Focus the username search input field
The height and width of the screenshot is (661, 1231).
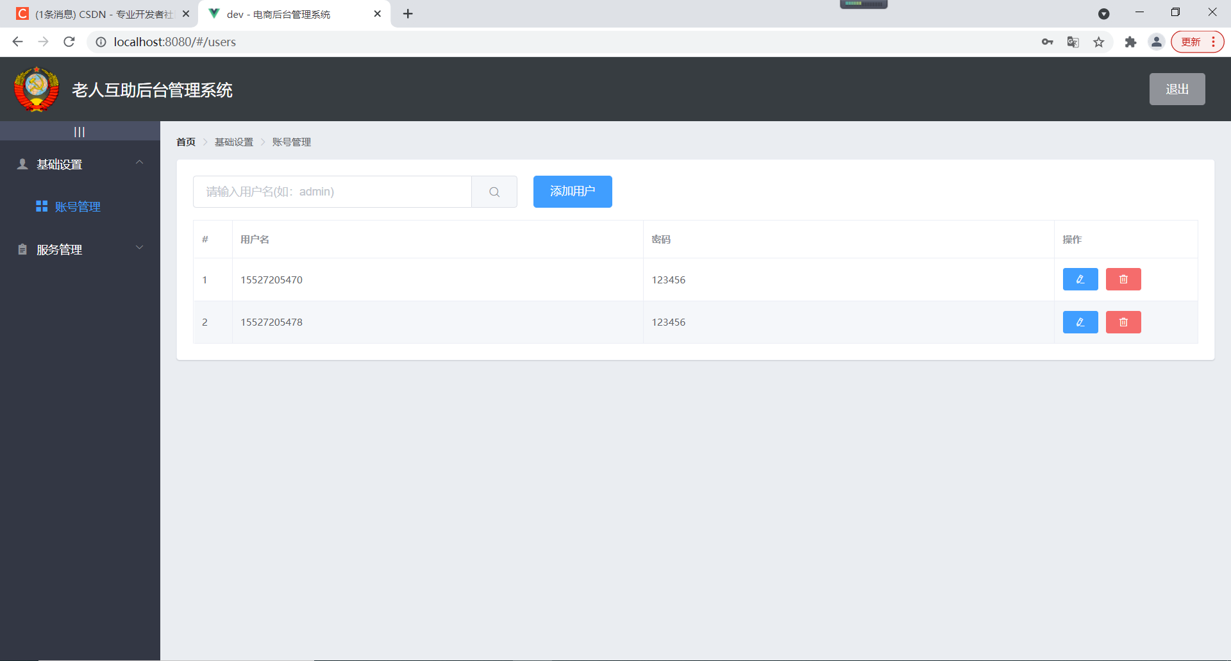tap(332, 192)
